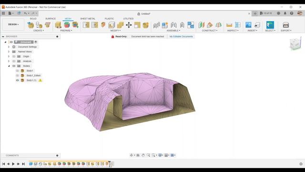Click the Convert Mesh icon

[x=146, y=25]
